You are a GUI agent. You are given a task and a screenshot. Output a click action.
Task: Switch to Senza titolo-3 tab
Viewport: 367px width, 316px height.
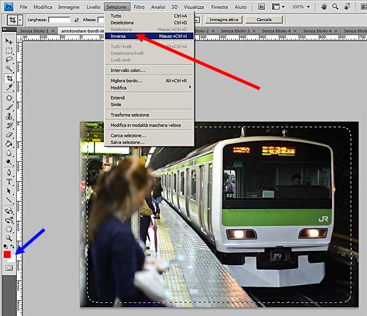pyautogui.click(x=235, y=31)
